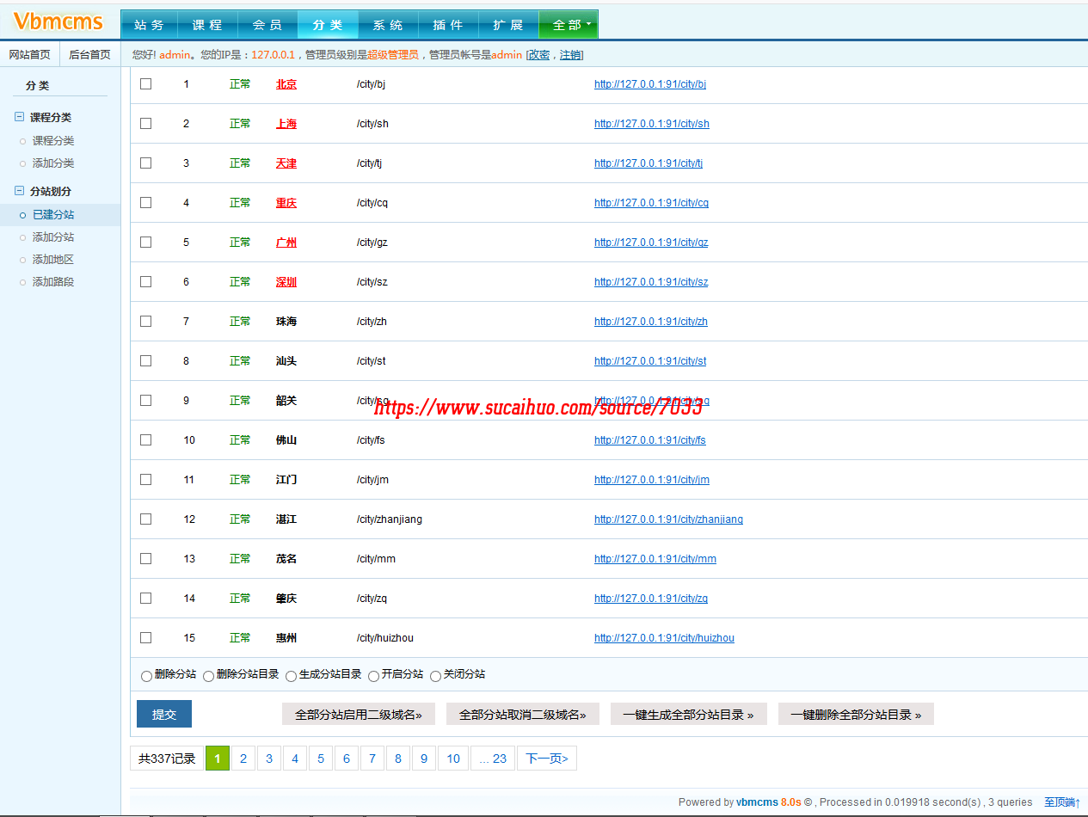This screenshot has height=817, width=1088.
Task: Click 下一页 next page link
Action: pyautogui.click(x=546, y=759)
